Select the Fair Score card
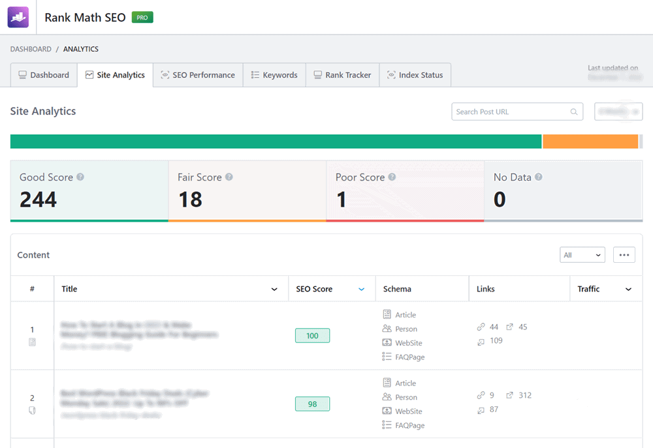 coord(247,191)
